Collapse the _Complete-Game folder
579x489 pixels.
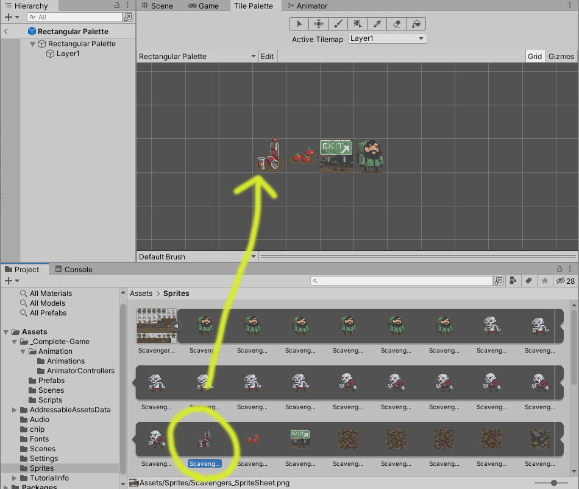point(15,342)
